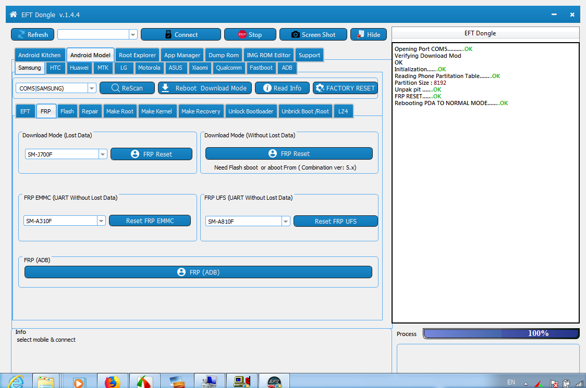Expand the SM-A310F model dropdown

pyautogui.click(x=101, y=221)
